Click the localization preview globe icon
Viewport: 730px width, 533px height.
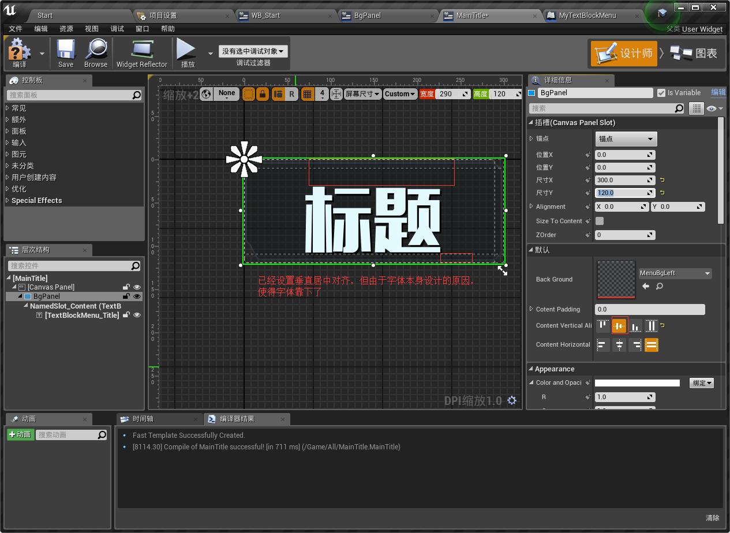205,93
